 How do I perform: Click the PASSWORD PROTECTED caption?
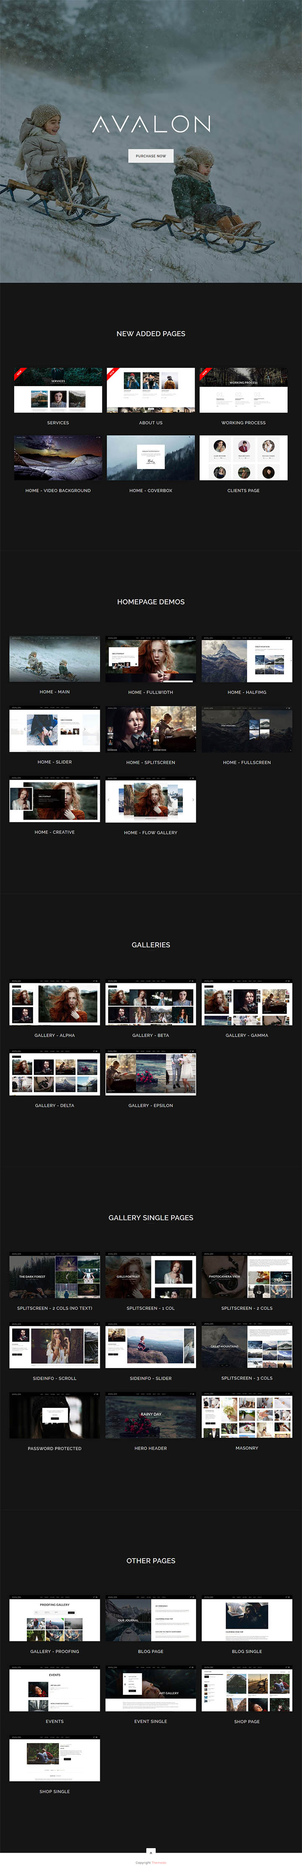(x=55, y=1448)
